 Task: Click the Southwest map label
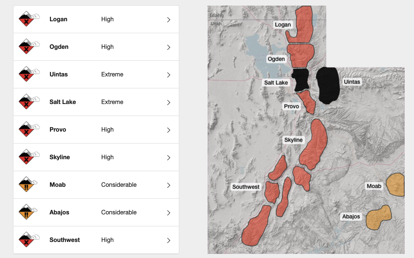[x=246, y=187]
